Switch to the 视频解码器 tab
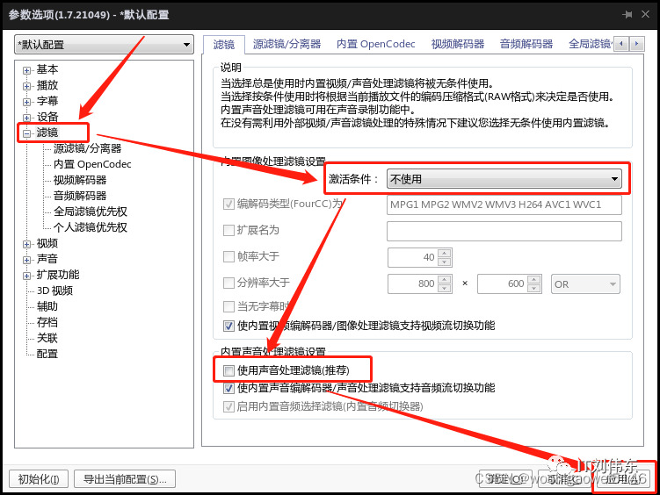Viewport: 660px width, 495px height. (x=458, y=44)
